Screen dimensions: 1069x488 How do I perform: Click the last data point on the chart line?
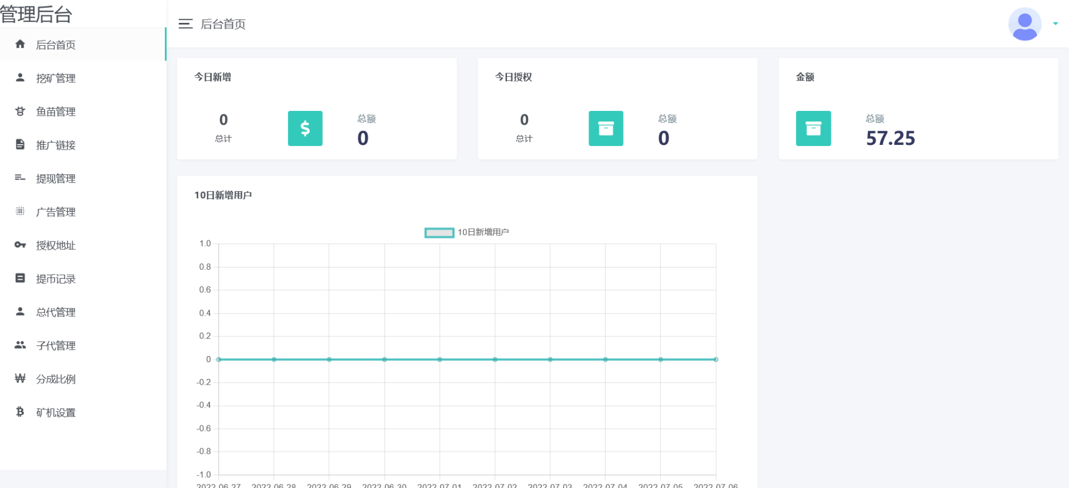tap(716, 360)
